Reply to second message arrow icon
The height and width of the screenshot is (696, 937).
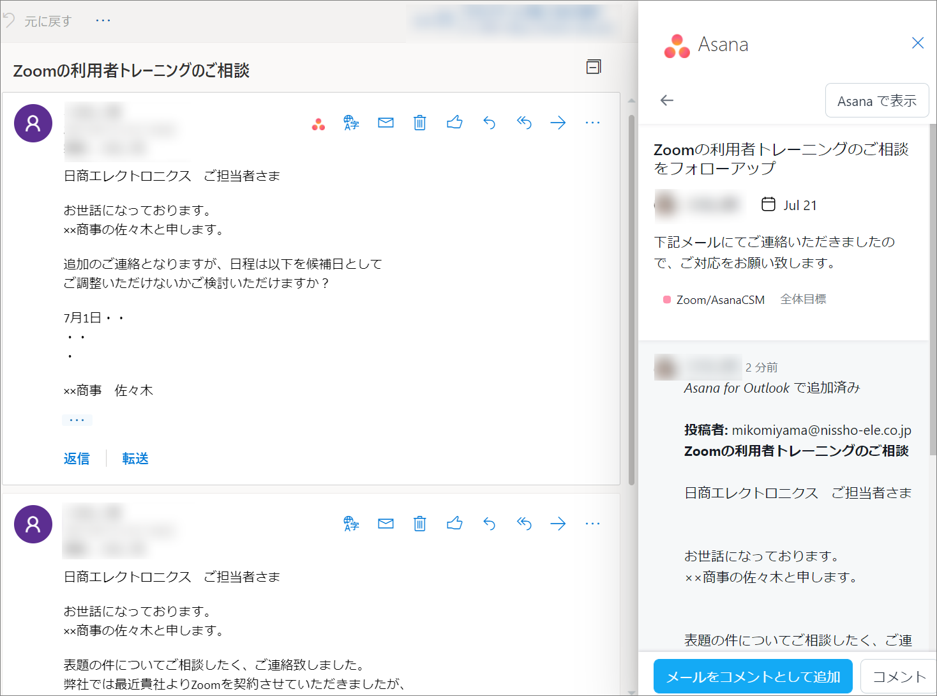(x=490, y=524)
